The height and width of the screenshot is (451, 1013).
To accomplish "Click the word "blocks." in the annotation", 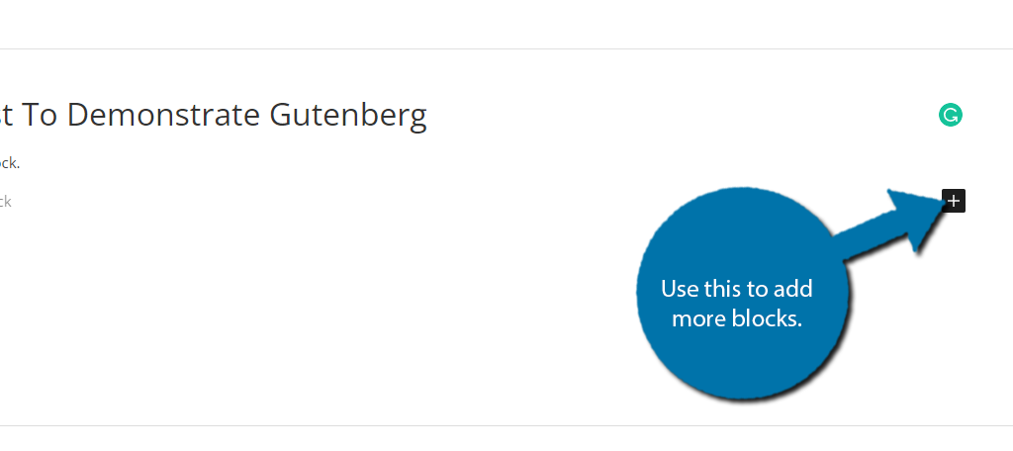I will point(768,317).
